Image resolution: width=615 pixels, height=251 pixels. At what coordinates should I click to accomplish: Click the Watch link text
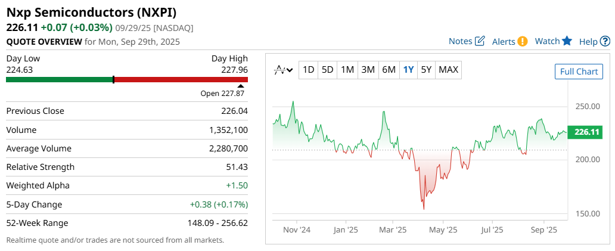coord(547,41)
